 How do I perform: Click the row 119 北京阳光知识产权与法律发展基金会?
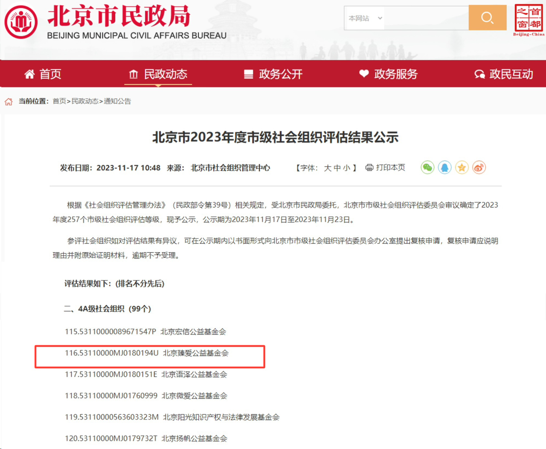point(172,417)
